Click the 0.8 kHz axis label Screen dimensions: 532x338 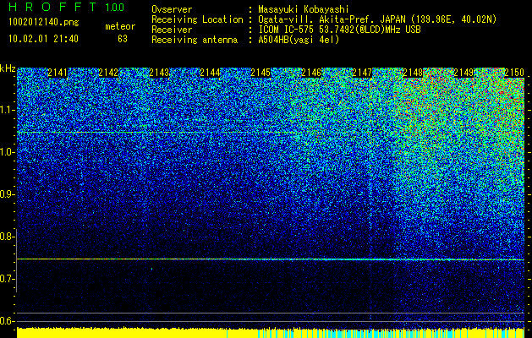coord(7,237)
